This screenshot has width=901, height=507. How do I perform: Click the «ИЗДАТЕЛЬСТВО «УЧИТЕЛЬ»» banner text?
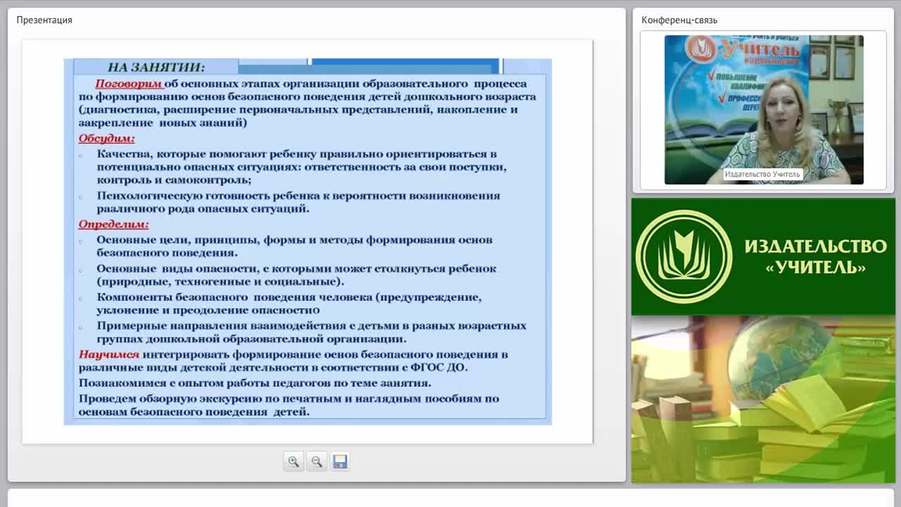click(x=815, y=256)
